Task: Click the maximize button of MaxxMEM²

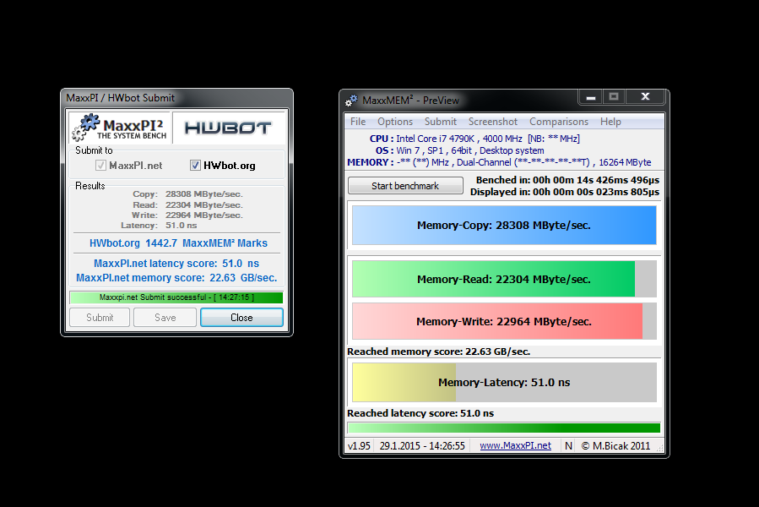Action: coord(614,97)
